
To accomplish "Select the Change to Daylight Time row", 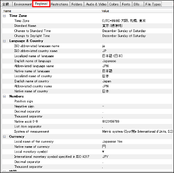I will pos(88,36).
